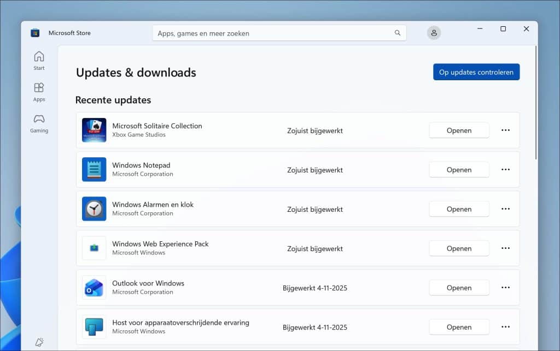Click the Windows Web Experience Pack icon
The image size is (560, 351).
94,248
